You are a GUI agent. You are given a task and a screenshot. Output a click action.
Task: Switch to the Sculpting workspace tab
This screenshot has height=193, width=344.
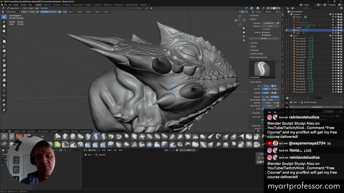coord(56,5)
